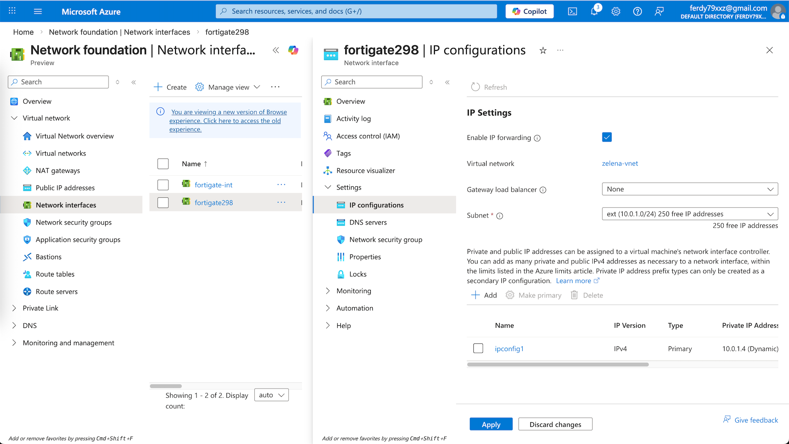Screen dimensions: 789x444
Task: Favorite fortigate298 with the star icon
Action: 543,50
